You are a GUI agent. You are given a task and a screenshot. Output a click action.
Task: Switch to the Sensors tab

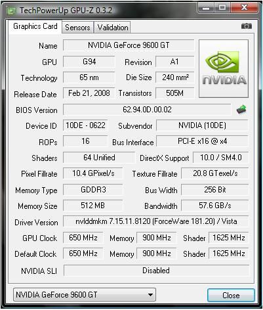coord(77,28)
